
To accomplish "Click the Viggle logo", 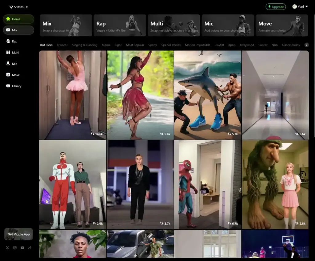I will tap(18, 7).
